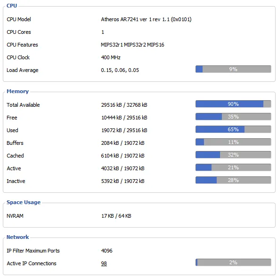Click the Buffers label
Viewport: 277px width, 277px height.
pyautogui.click(x=15, y=143)
